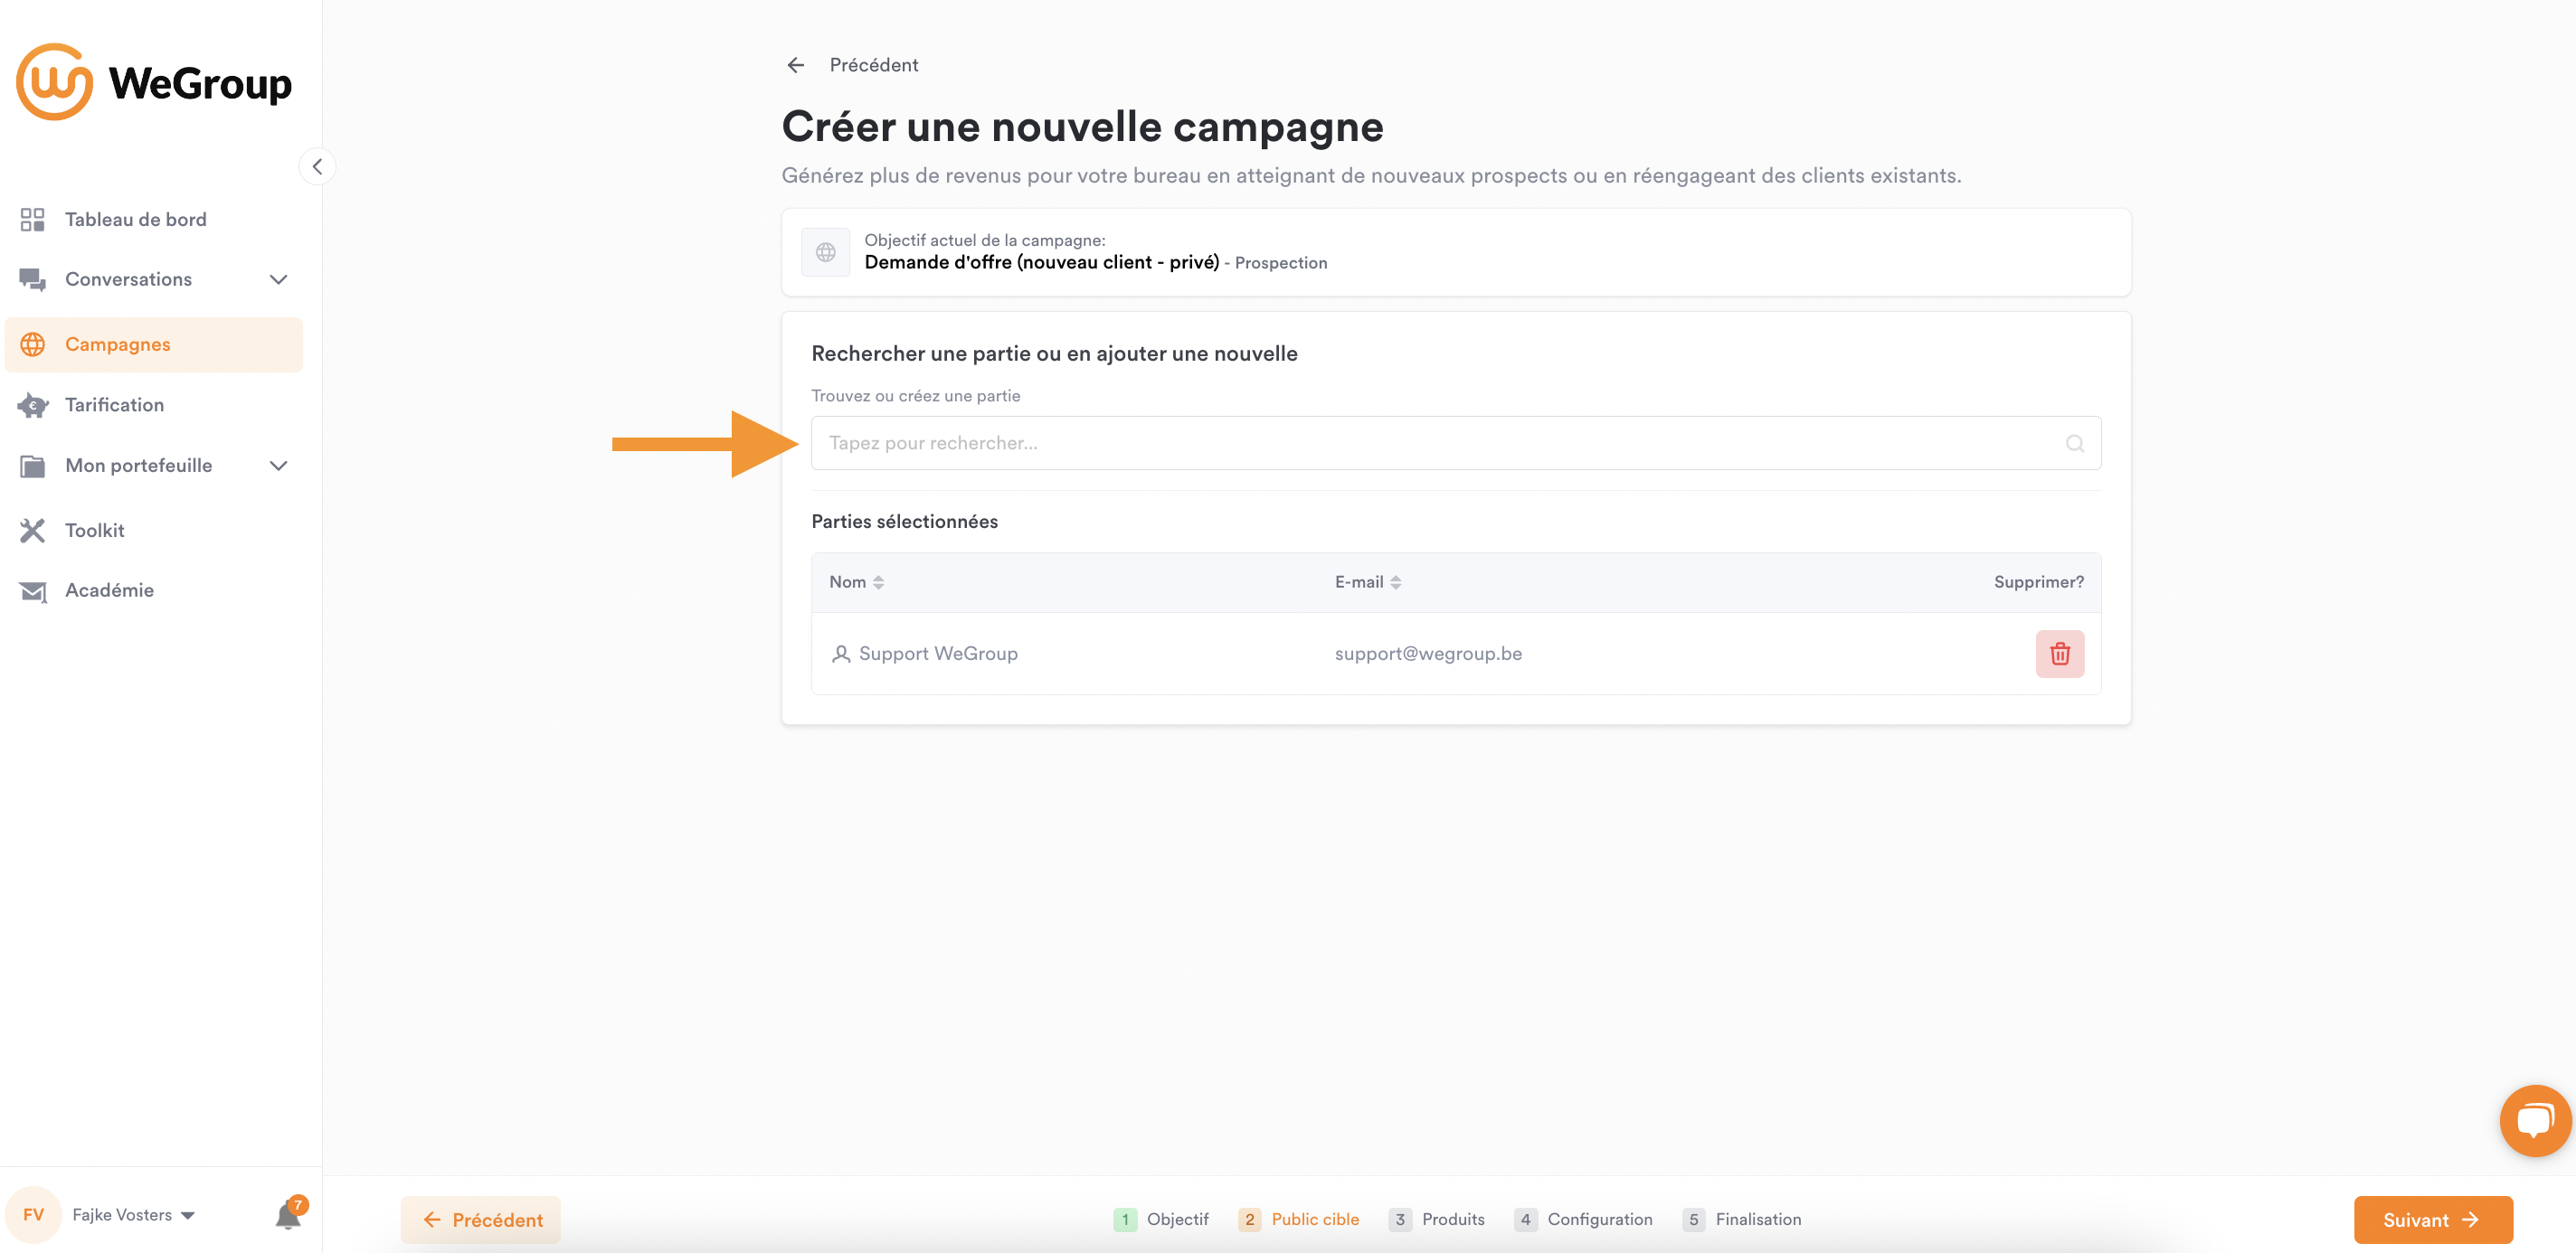
Task: Click the Suivant button
Action: [2433, 1220]
